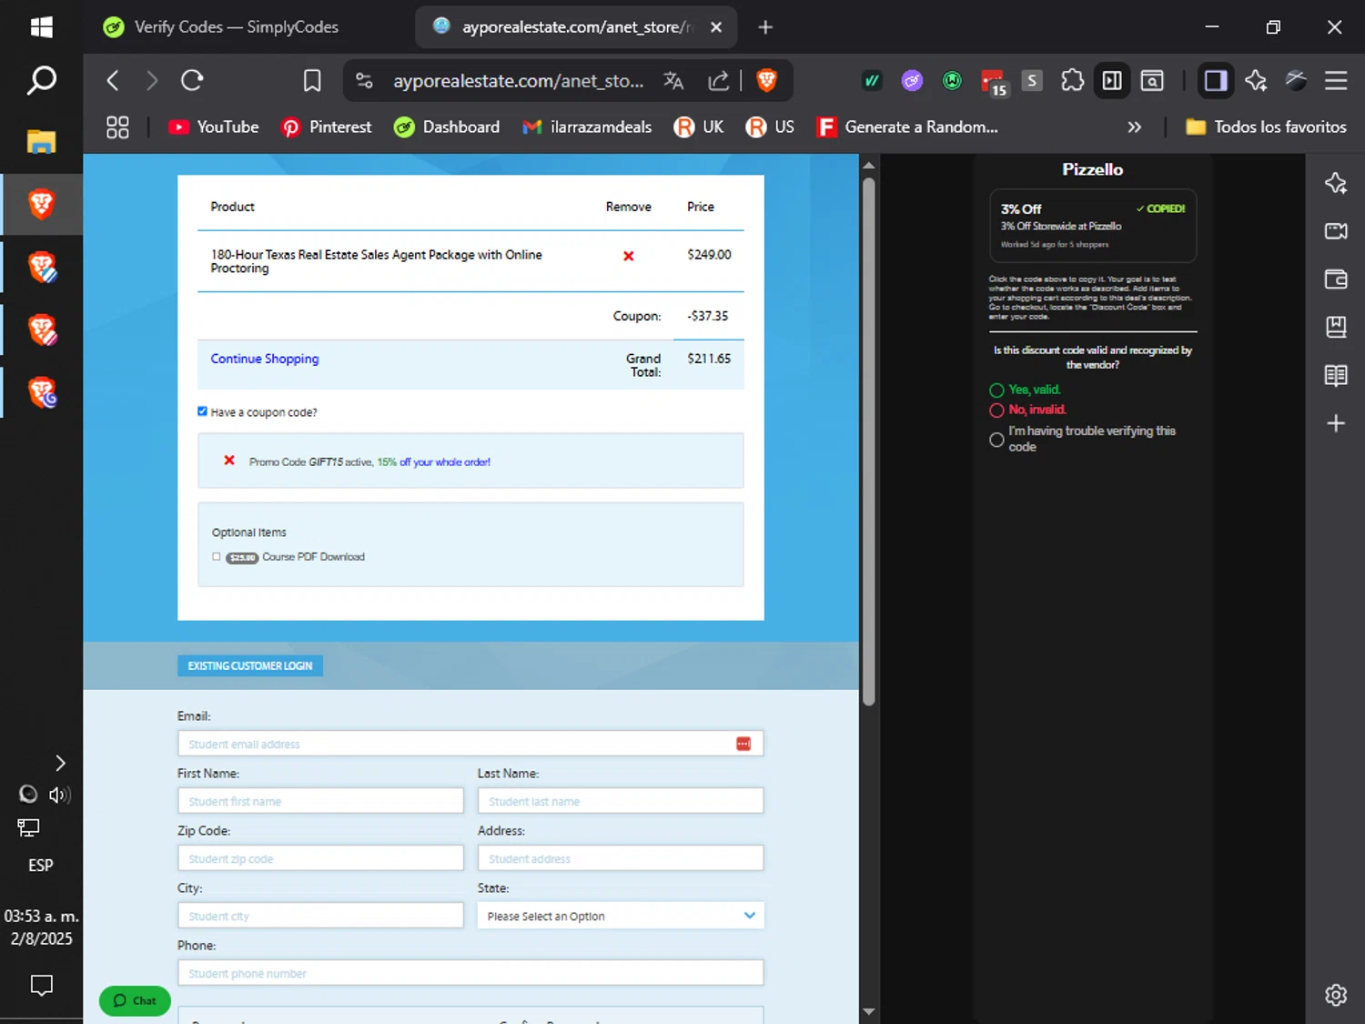Click the scrollbar up arrow
1365x1024 pixels.
(x=869, y=166)
